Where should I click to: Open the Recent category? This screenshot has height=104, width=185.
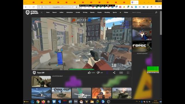(x=55, y=12)
